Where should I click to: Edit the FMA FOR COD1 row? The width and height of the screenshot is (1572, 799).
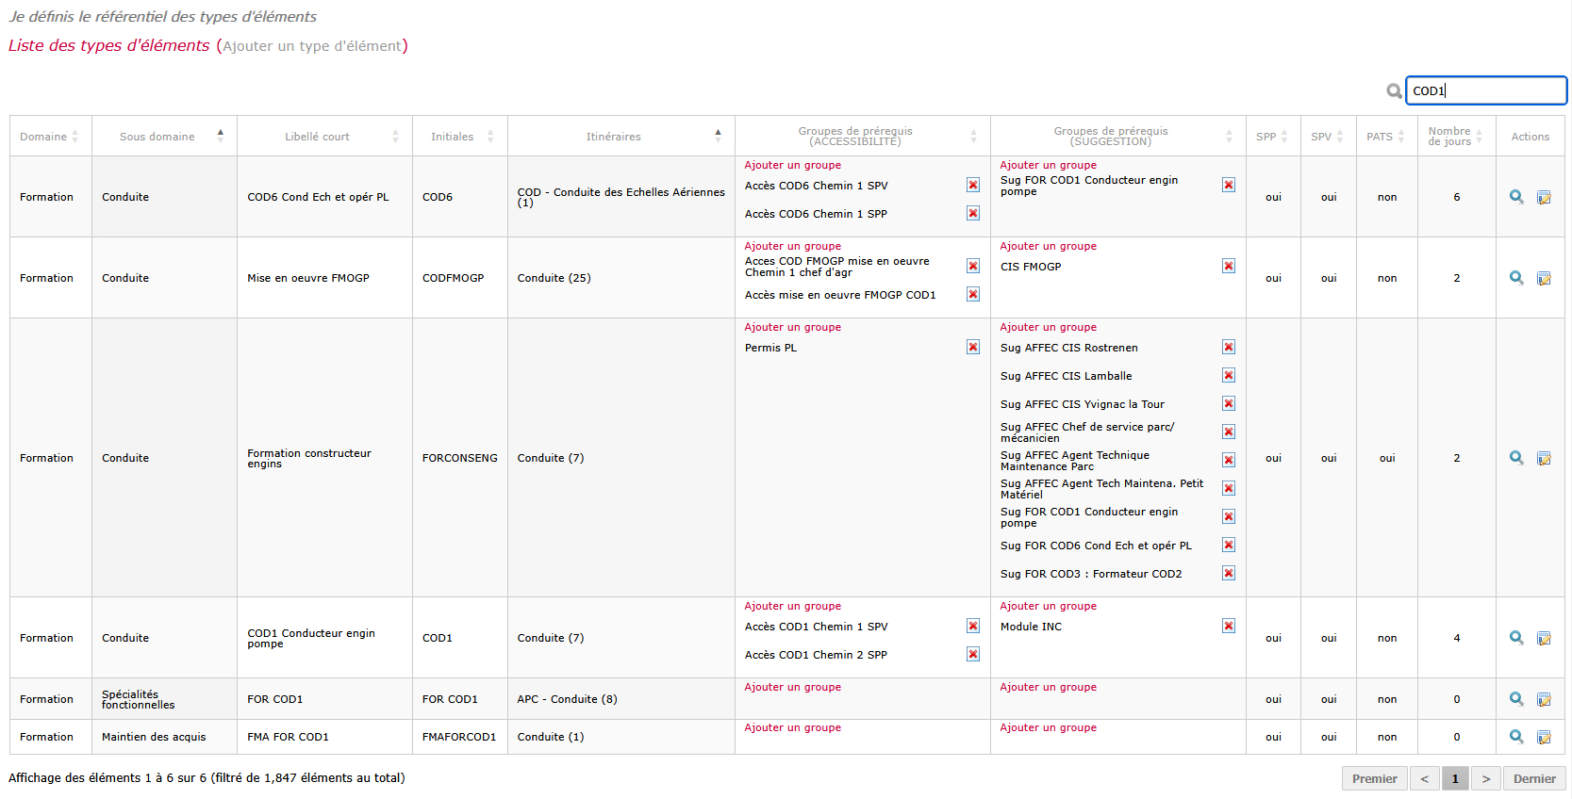(1544, 738)
